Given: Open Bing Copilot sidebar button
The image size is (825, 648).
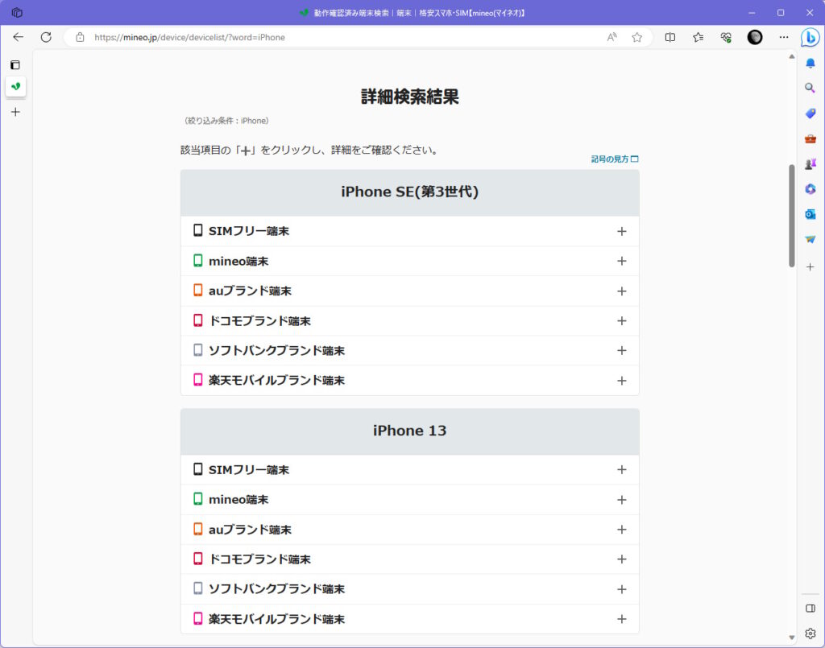Looking at the screenshot, I should pyautogui.click(x=810, y=37).
